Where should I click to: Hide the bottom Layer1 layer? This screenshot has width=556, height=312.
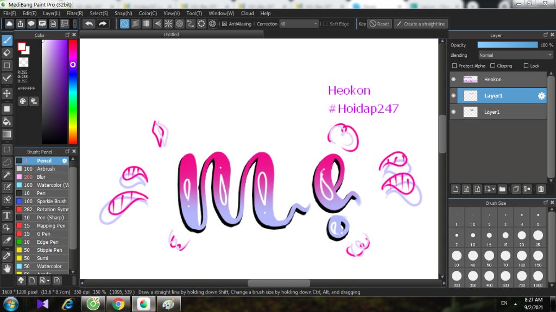click(453, 112)
